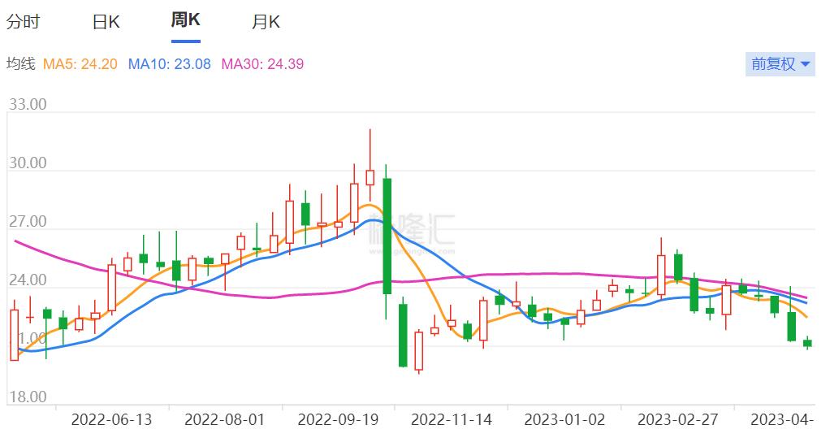The width and height of the screenshot is (830, 438).
Task: Open the 前复权 dropdown
Action: tap(780, 64)
